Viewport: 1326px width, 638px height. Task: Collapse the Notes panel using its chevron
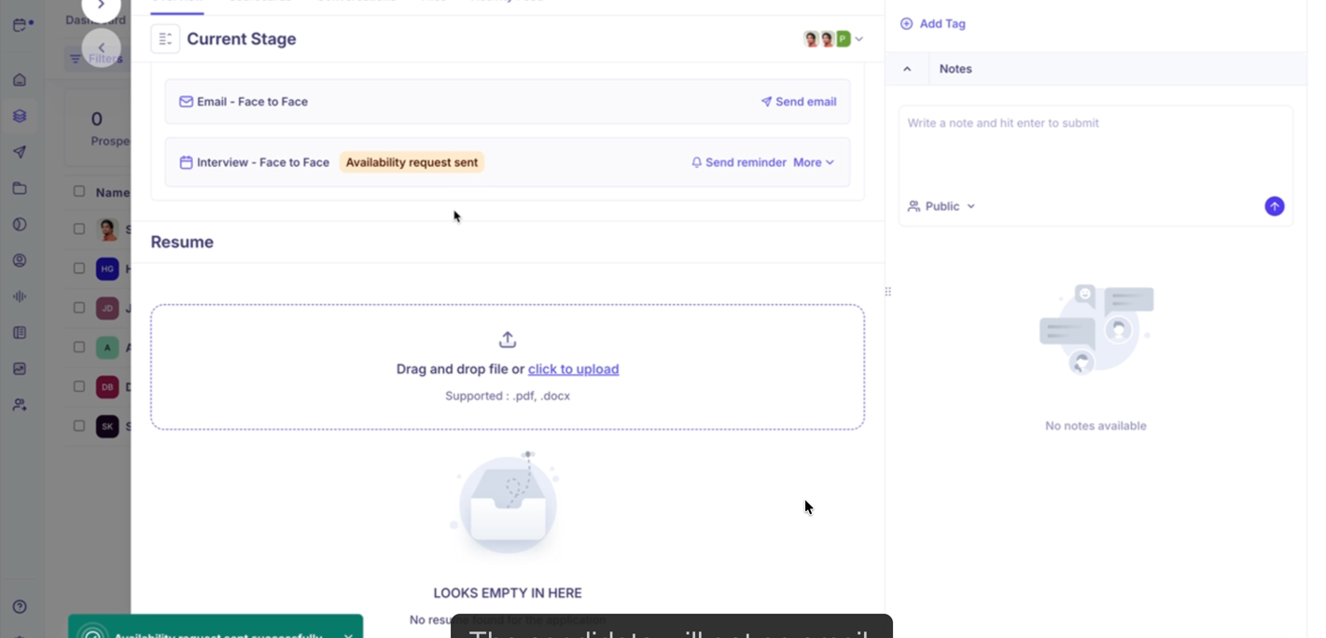pyautogui.click(x=906, y=68)
